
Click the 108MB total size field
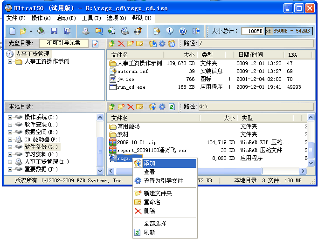[x=253, y=31]
